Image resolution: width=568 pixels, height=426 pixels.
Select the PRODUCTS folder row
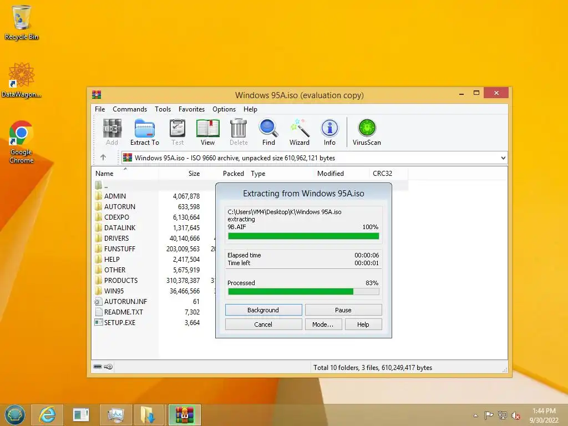tap(154, 280)
